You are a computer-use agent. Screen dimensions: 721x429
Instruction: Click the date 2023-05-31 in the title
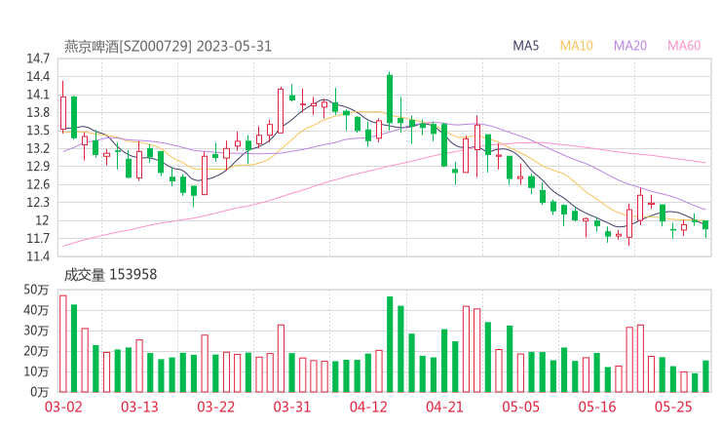tap(234, 47)
